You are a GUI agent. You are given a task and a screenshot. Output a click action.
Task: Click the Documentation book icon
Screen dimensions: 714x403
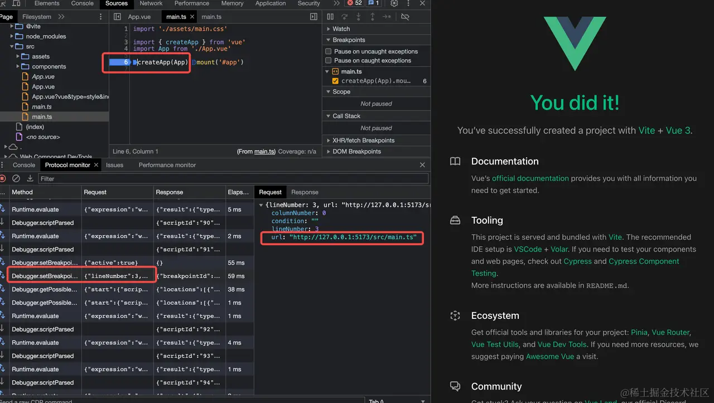pyautogui.click(x=455, y=162)
